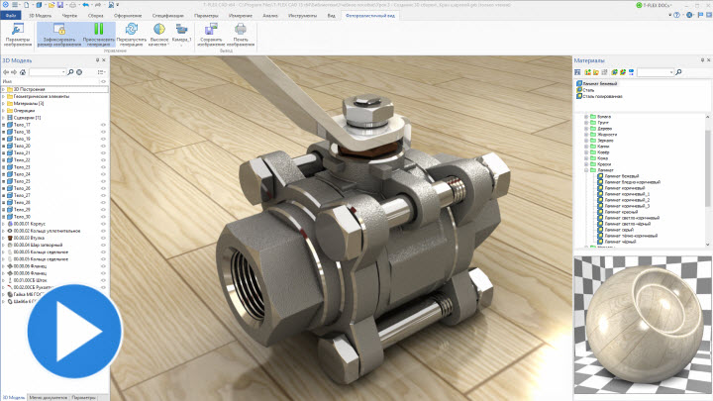Switch to the 3D Модель ribbon tab
713x401 pixels.
click(40, 16)
